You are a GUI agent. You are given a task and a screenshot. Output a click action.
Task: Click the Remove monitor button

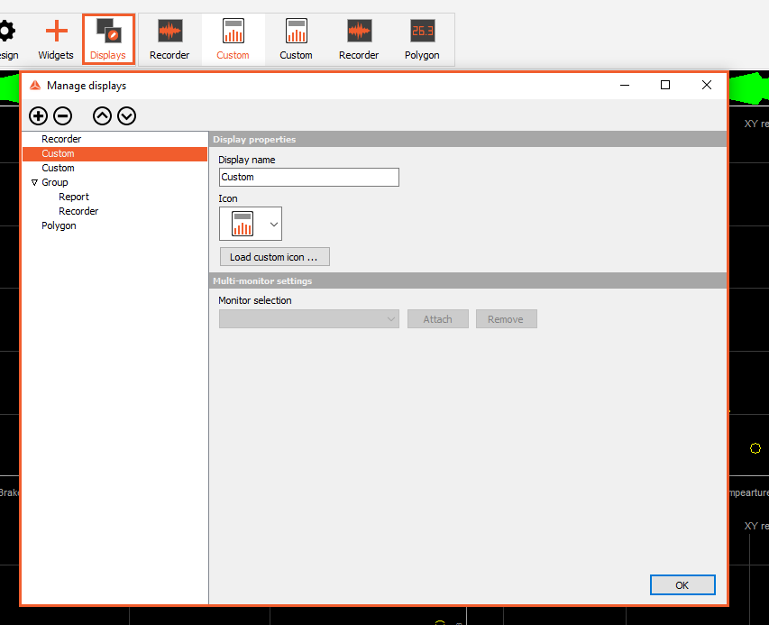coord(506,319)
